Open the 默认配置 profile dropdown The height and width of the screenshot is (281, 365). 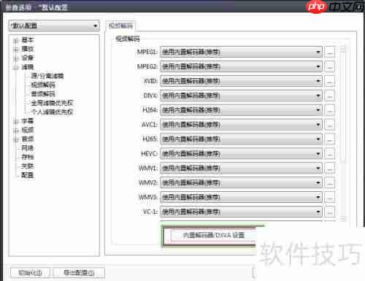(54, 26)
